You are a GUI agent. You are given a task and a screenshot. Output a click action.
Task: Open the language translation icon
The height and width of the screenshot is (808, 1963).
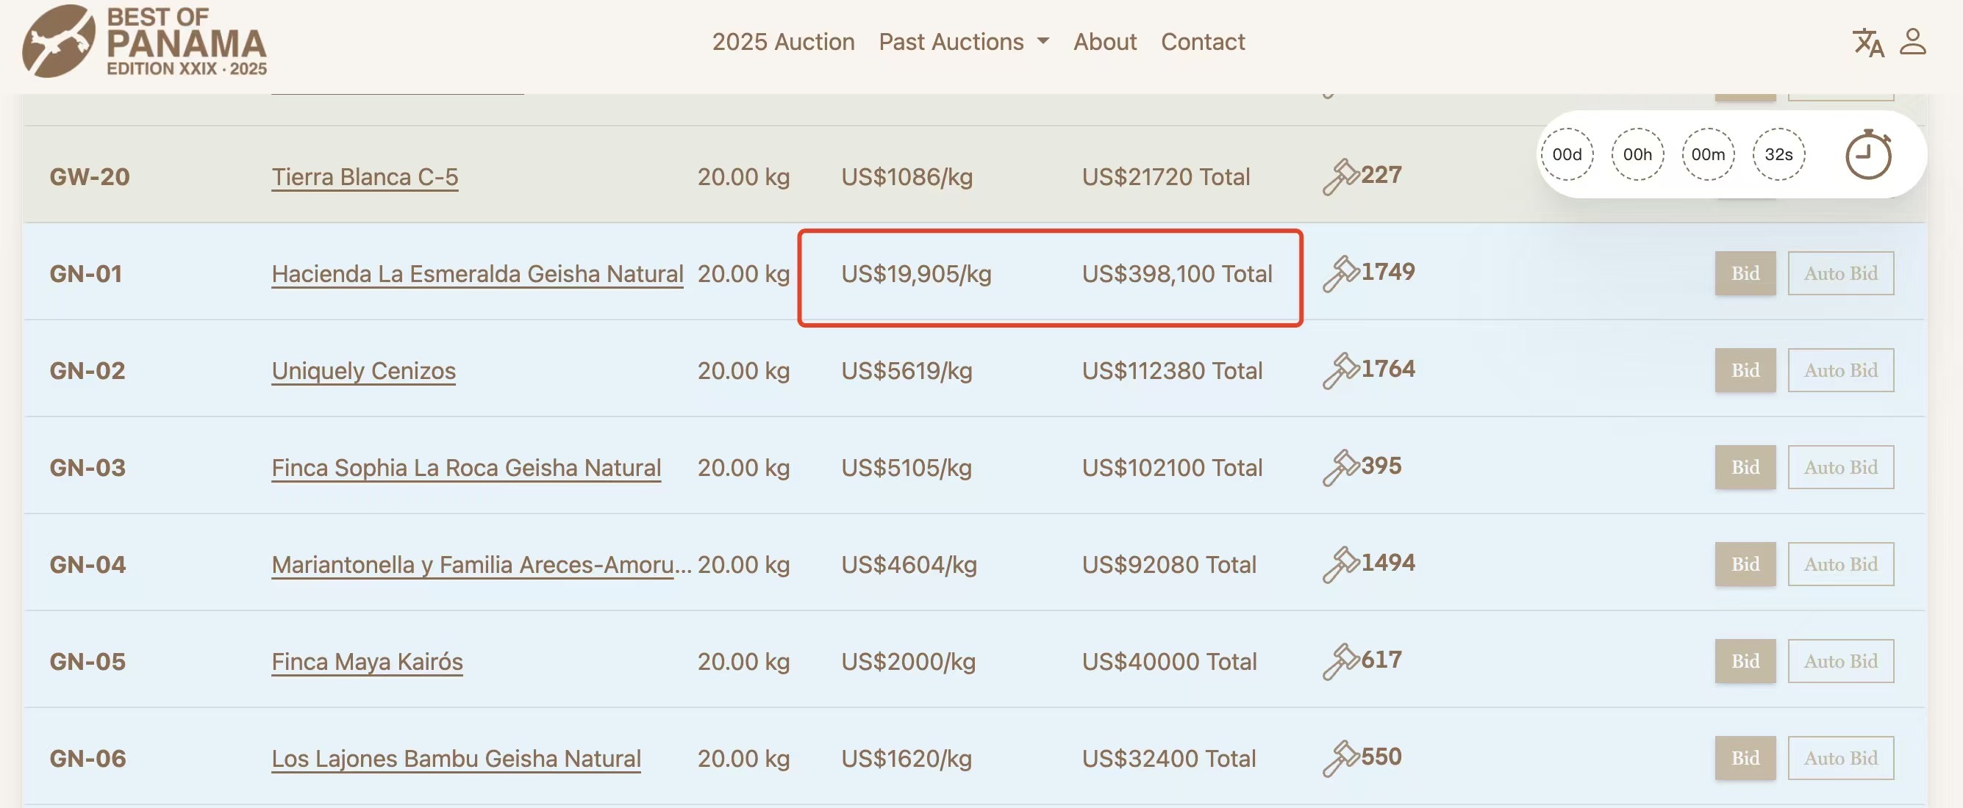(1867, 42)
